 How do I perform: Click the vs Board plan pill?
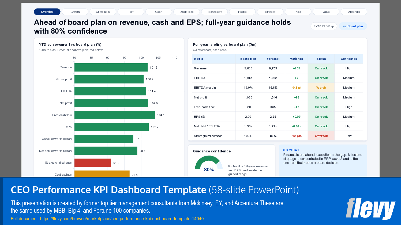pos(353,26)
